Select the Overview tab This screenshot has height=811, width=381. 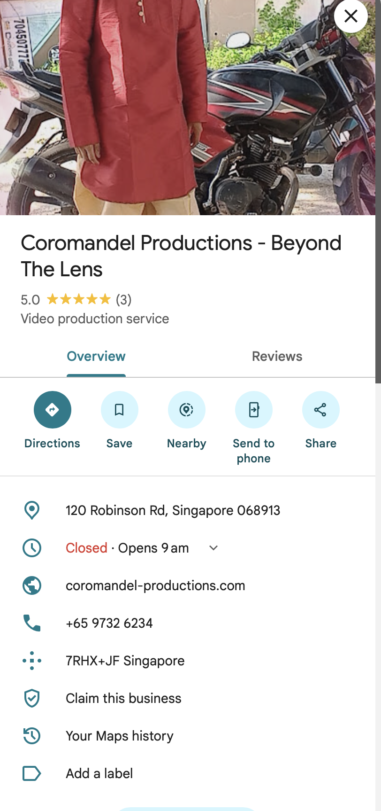(96, 356)
